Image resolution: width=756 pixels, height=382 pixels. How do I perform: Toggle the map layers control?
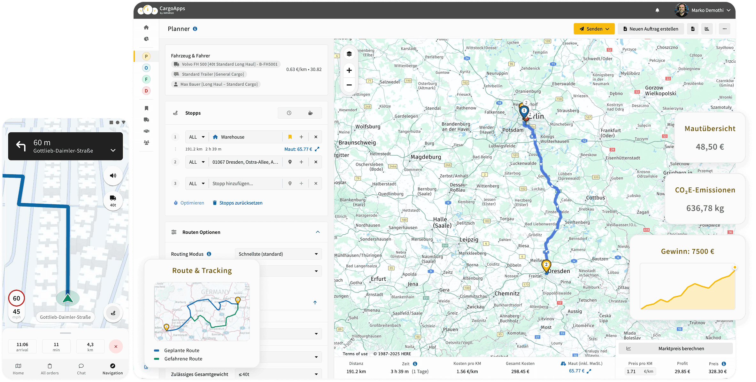click(x=349, y=53)
